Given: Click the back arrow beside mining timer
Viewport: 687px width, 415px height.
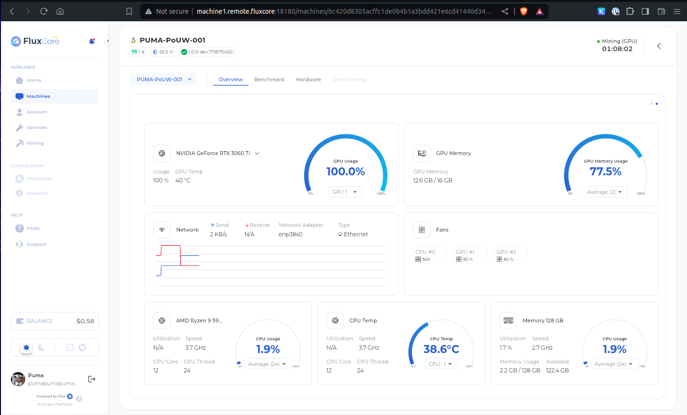Looking at the screenshot, I should coord(659,46).
